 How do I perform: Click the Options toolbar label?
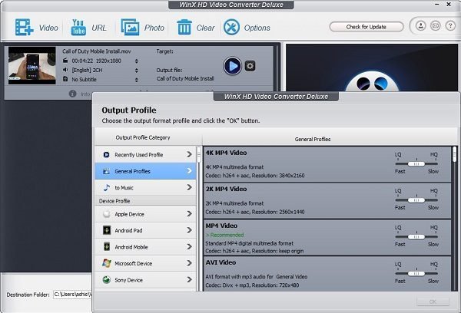click(x=257, y=28)
